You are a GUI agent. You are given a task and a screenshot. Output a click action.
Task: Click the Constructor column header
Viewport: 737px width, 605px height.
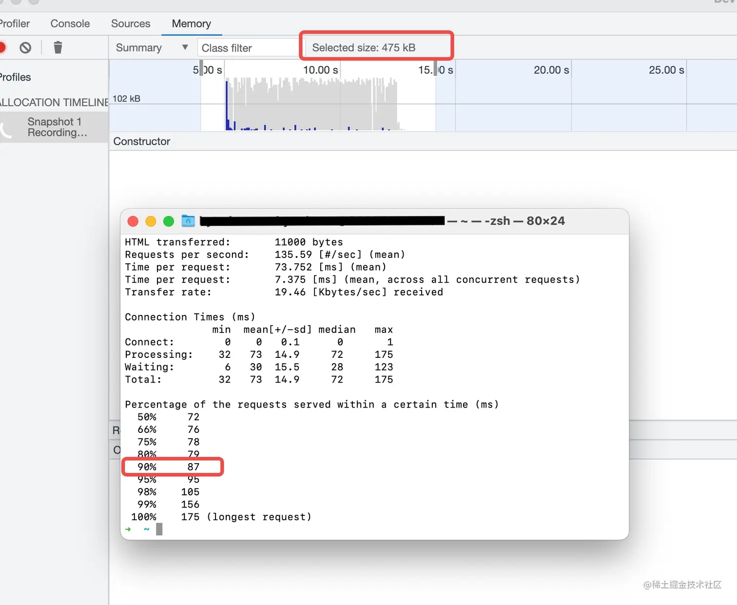pyautogui.click(x=142, y=141)
